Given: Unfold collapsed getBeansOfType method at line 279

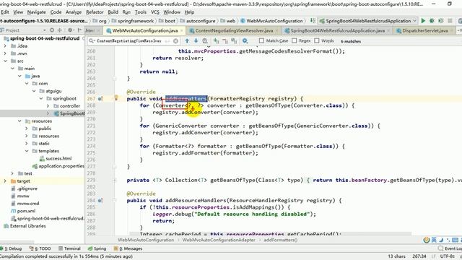Looking at the screenshot, I should [115, 180].
